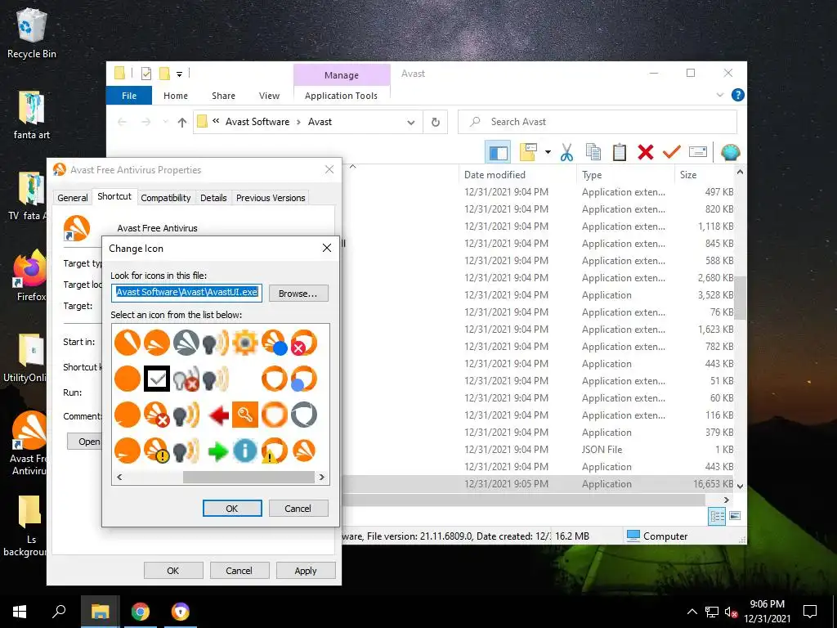Open Customize Quick Access Toolbar arrow

tap(179, 74)
